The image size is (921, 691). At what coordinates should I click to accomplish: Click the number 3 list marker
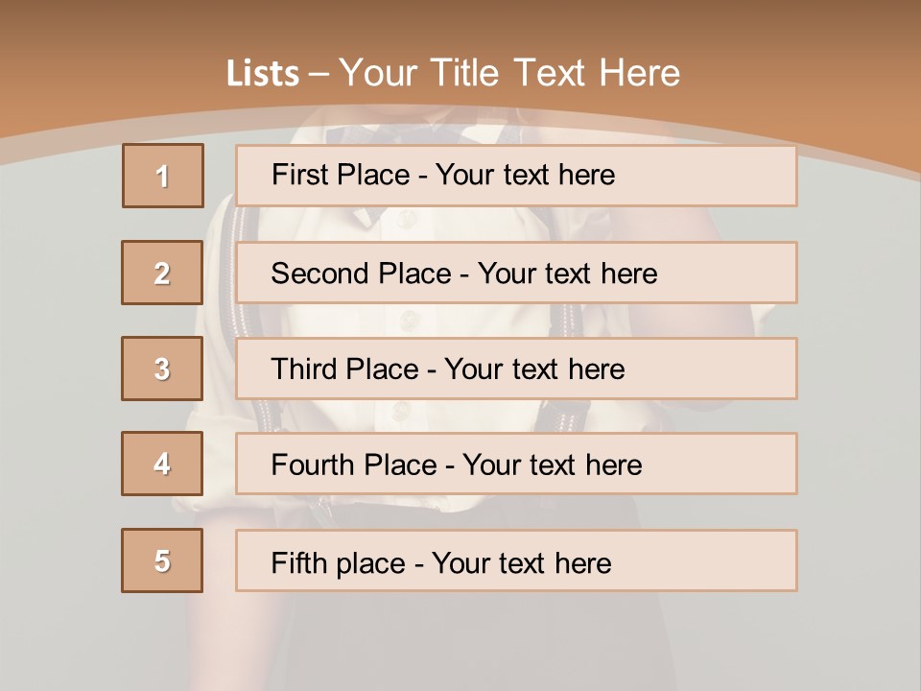[162, 369]
